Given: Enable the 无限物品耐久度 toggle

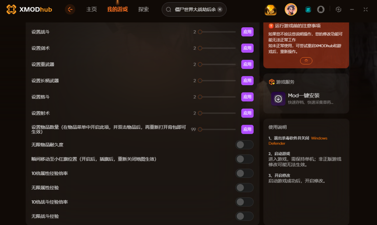Looking at the screenshot, I should point(244,145).
